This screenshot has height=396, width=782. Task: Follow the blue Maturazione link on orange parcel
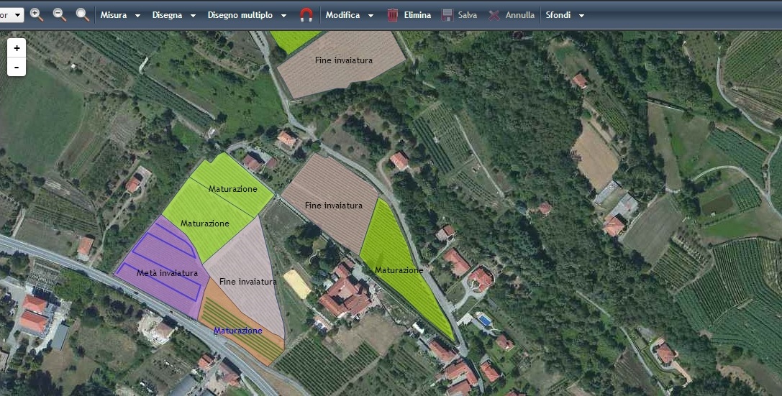(238, 331)
